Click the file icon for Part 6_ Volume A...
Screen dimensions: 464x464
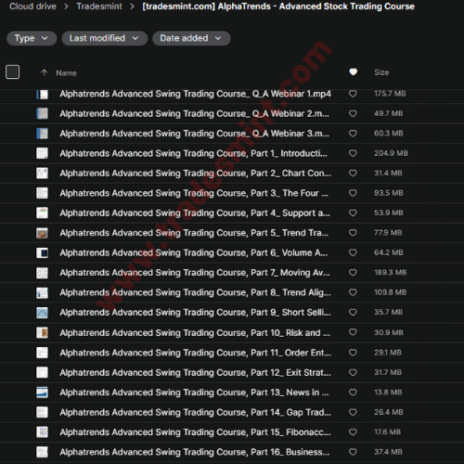[42, 252]
